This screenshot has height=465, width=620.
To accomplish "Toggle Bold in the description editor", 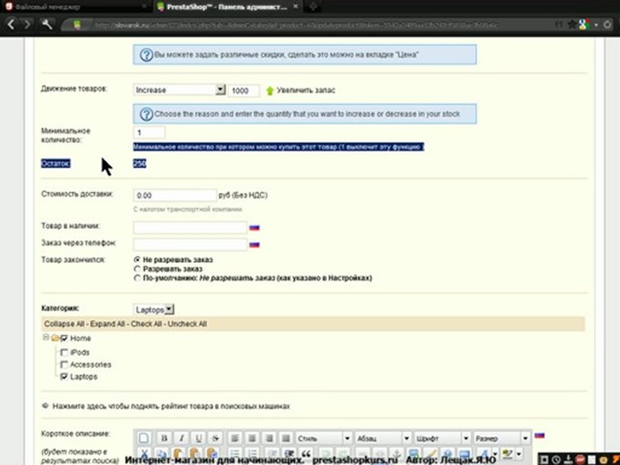I will 164,438.
